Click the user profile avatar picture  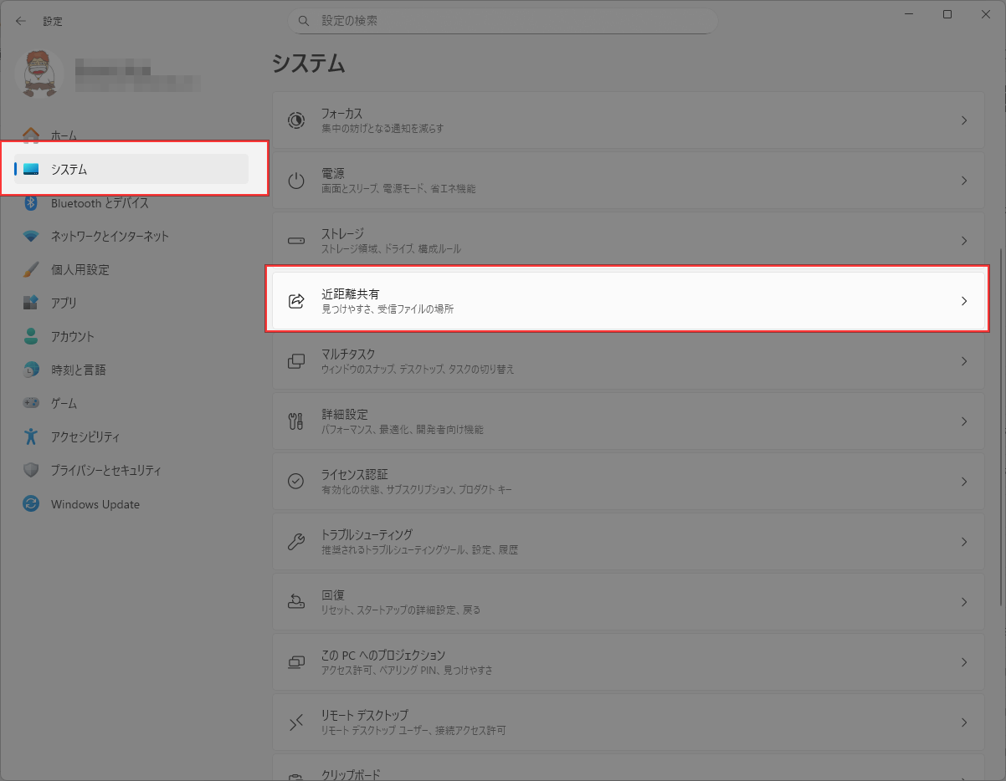click(38, 74)
